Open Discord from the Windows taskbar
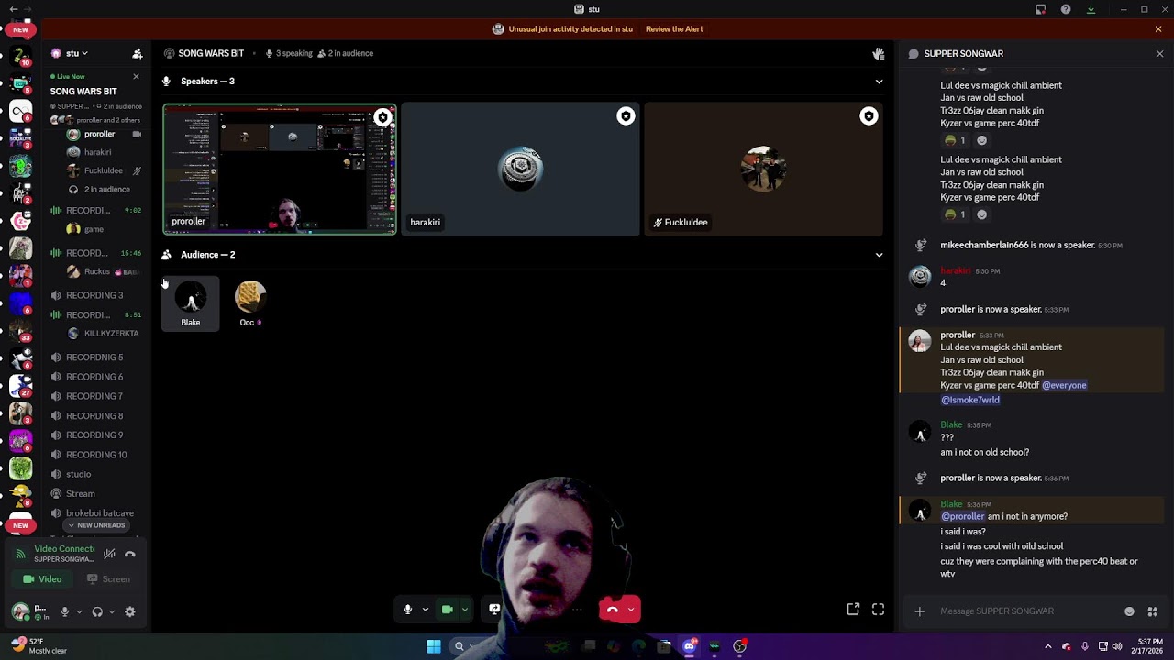 point(689,646)
